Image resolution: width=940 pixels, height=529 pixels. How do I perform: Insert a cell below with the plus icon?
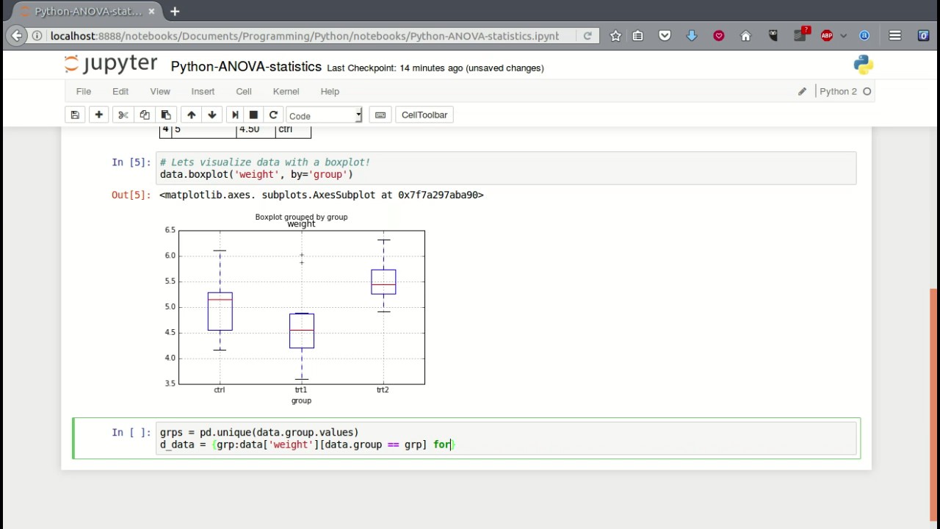pos(98,115)
